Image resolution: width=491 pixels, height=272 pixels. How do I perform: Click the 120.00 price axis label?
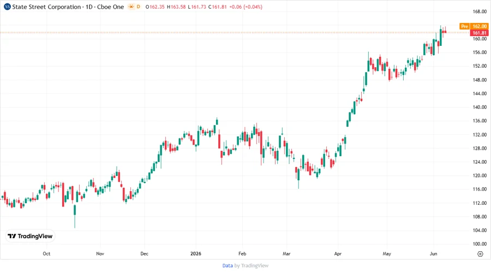480,175
